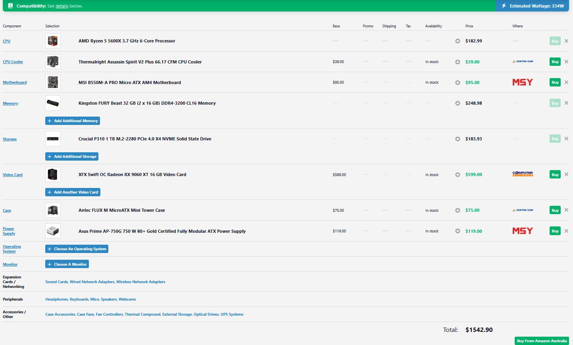Open the Asus power supply thumbnail
Screen dimensions: 573x345
click(53, 231)
